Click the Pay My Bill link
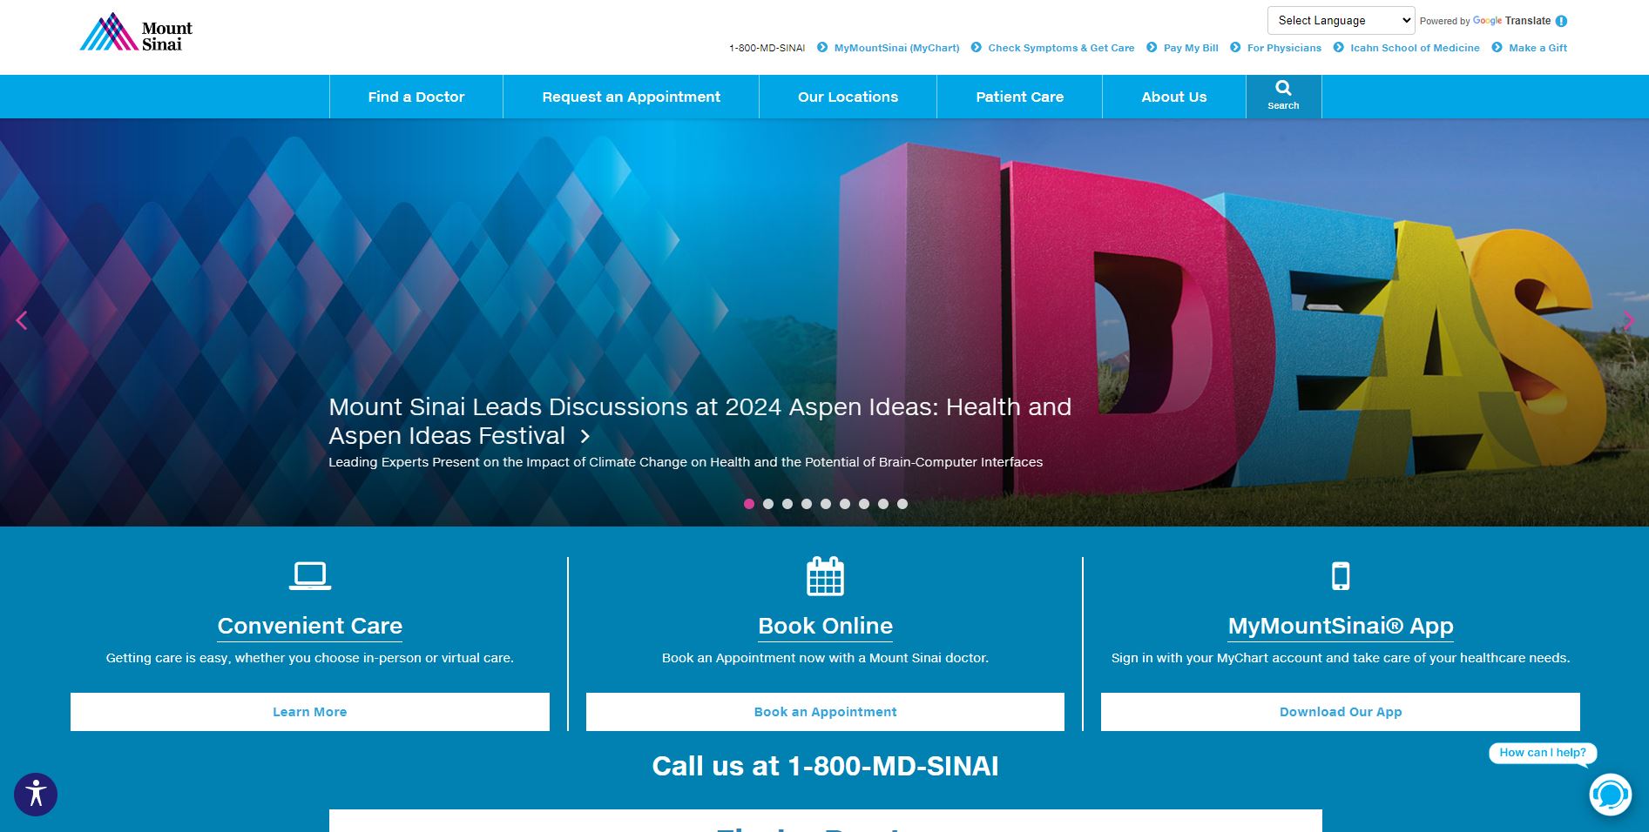Viewport: 1649px width, 832px height. 1190,48
